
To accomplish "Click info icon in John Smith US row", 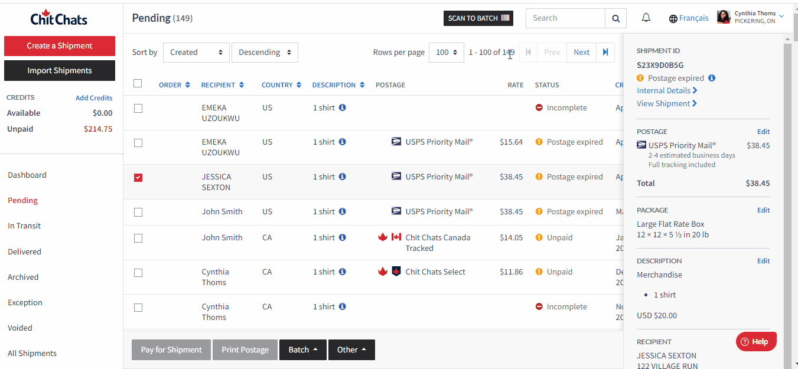I will pos(343,211).
